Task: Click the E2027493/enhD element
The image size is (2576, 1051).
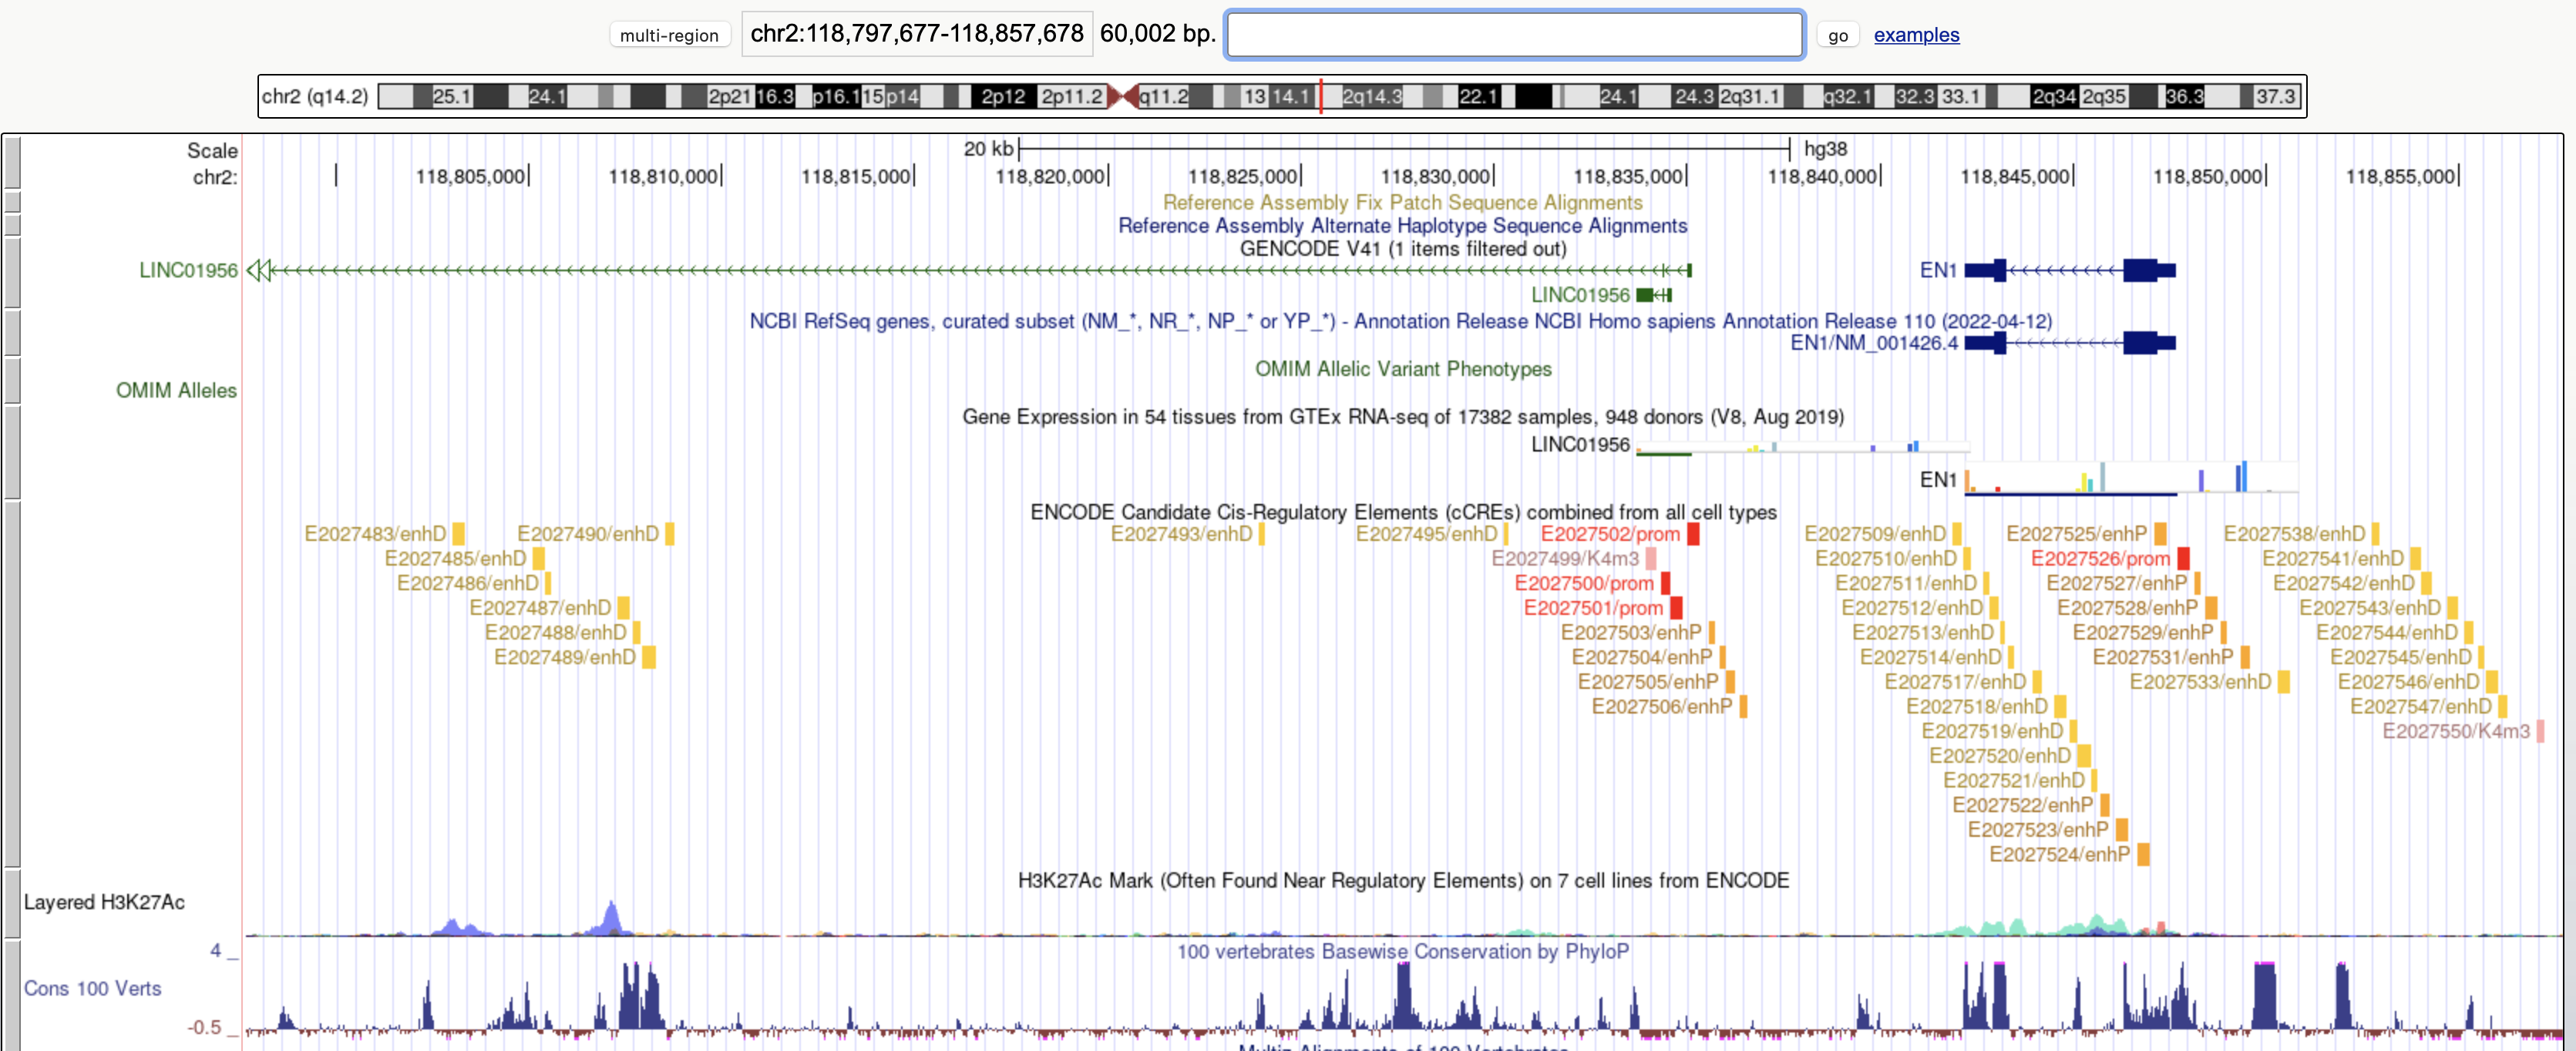Action: click(1261, 534)
